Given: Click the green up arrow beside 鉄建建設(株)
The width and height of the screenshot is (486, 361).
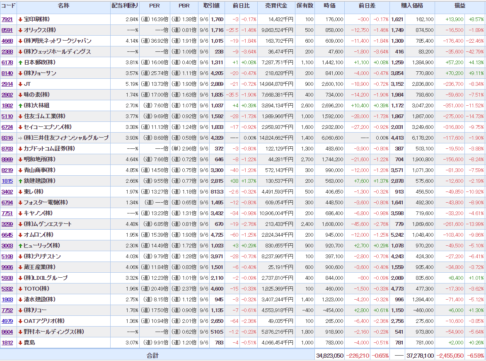Looking at the screenshot, I should (x=20, y=181).
